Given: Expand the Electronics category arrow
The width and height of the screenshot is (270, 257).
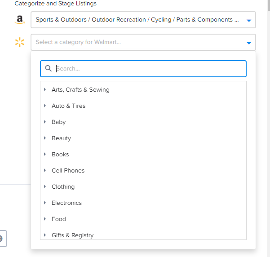Looking at the screenshot, I should coord(45,203).
